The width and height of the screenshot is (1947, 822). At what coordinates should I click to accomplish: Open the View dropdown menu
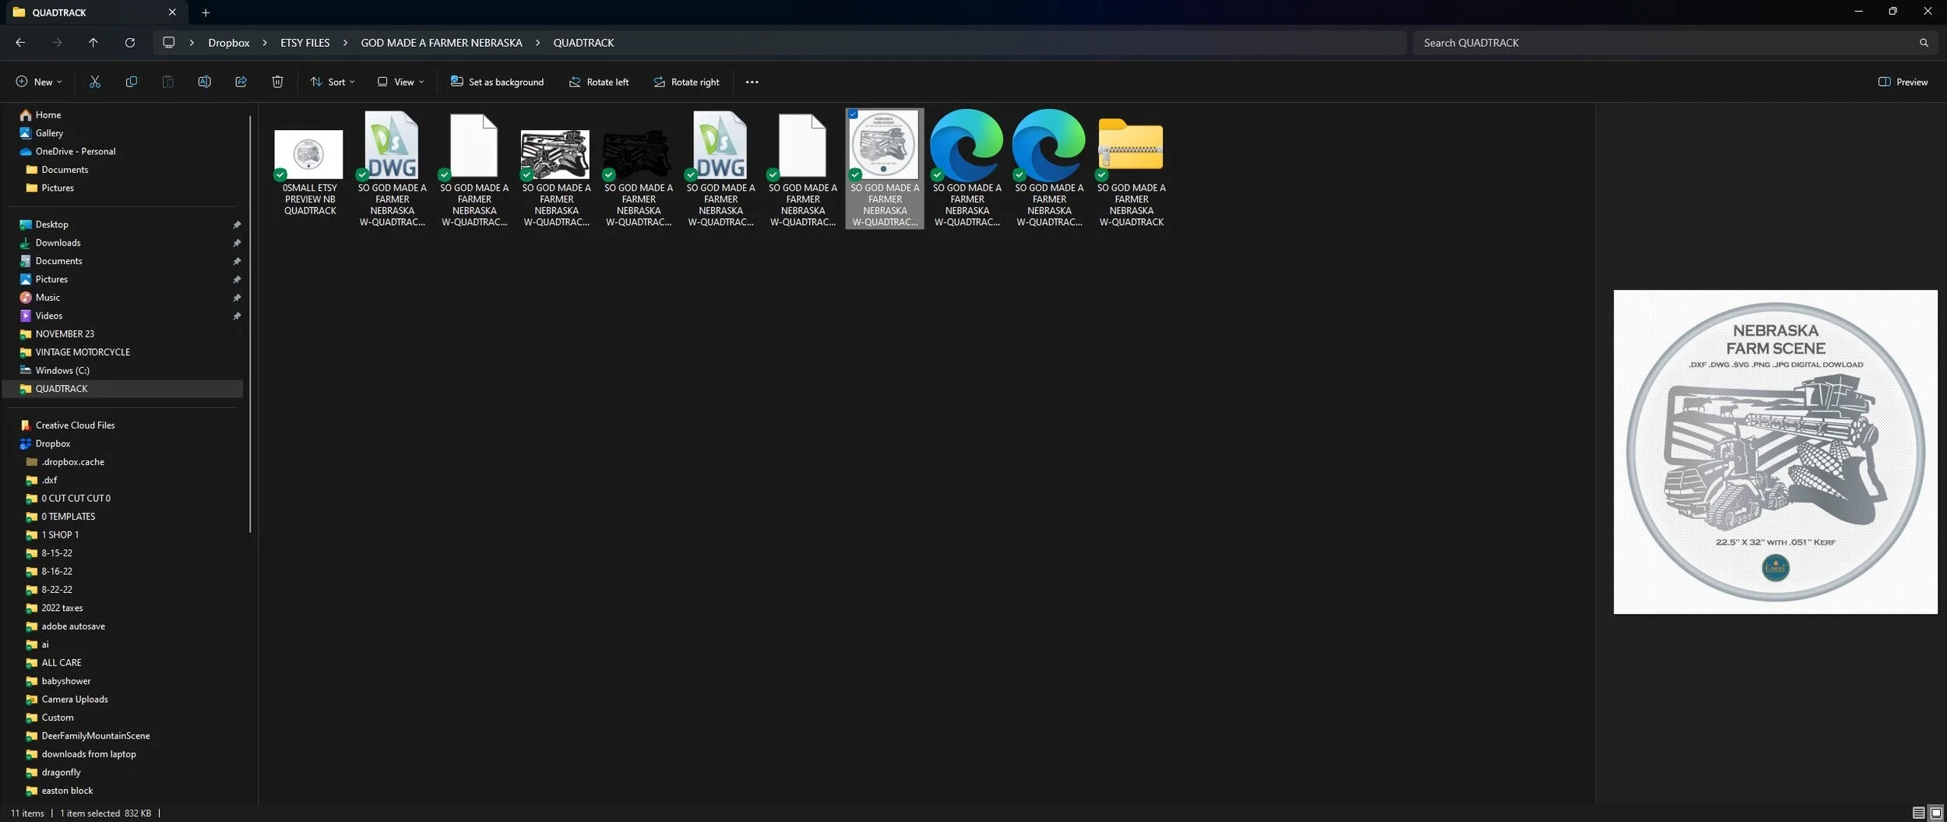coord(400,82)
